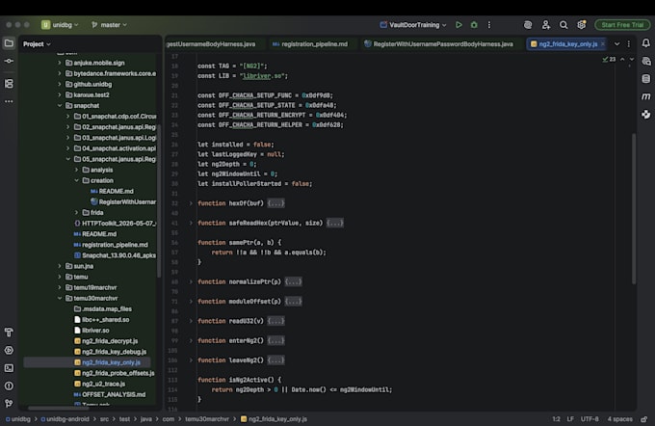Expand the sun.jna package
Viewport: 655px width, 426px height.
[60, 266]
